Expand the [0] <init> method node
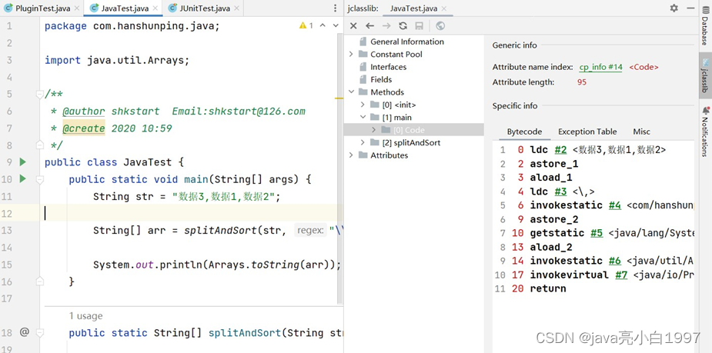 [x=363, y=105]
